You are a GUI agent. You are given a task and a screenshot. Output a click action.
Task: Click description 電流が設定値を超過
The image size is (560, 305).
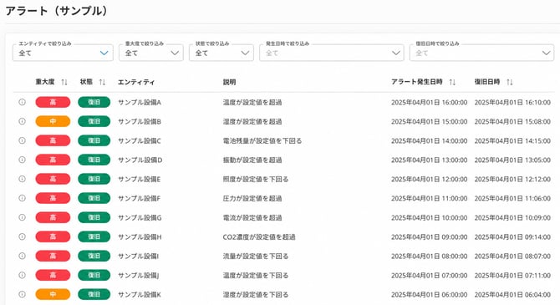coord(252,218)
